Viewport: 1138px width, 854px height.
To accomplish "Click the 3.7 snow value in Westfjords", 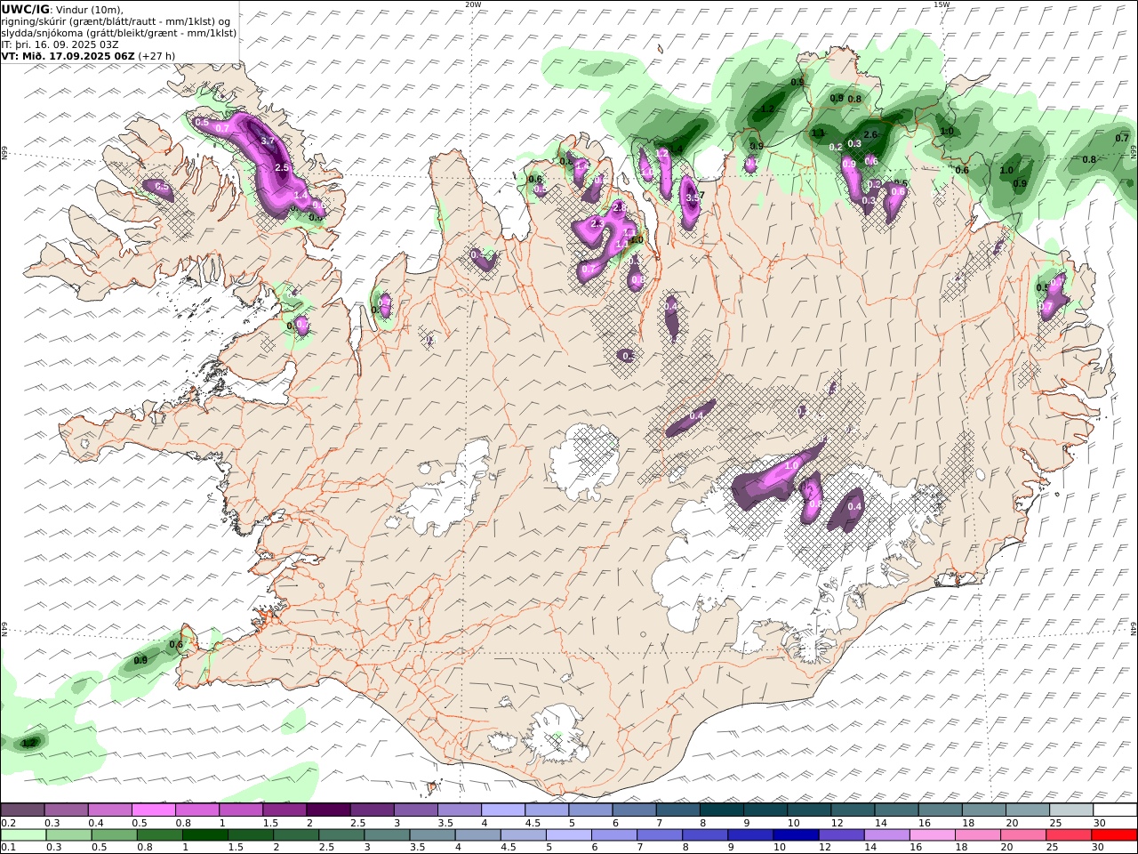I will 268,141.
